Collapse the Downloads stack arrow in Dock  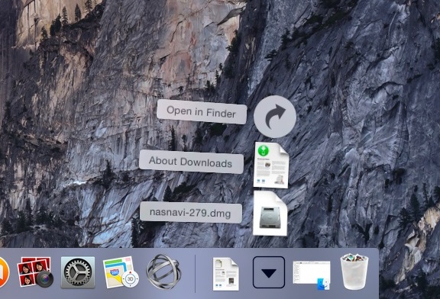coord(269,272)
